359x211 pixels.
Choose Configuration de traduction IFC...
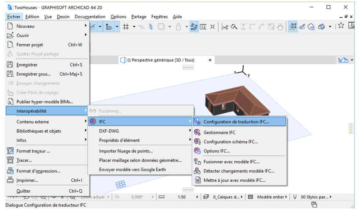[x=236, y=121]
